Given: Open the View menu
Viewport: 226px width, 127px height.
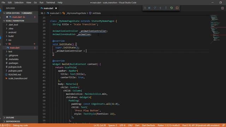Looking at the screenshot, I should pyautogui.click(x=29, y=2).
